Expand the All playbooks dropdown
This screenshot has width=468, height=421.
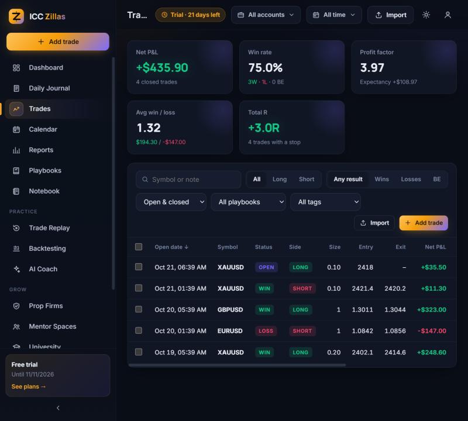[248, 202]
